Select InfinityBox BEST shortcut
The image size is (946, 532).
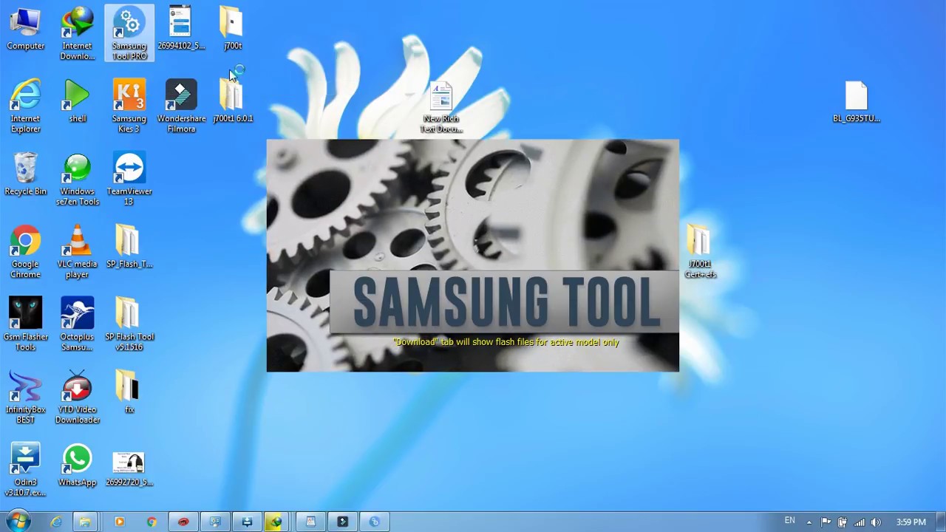click(25, 397)
